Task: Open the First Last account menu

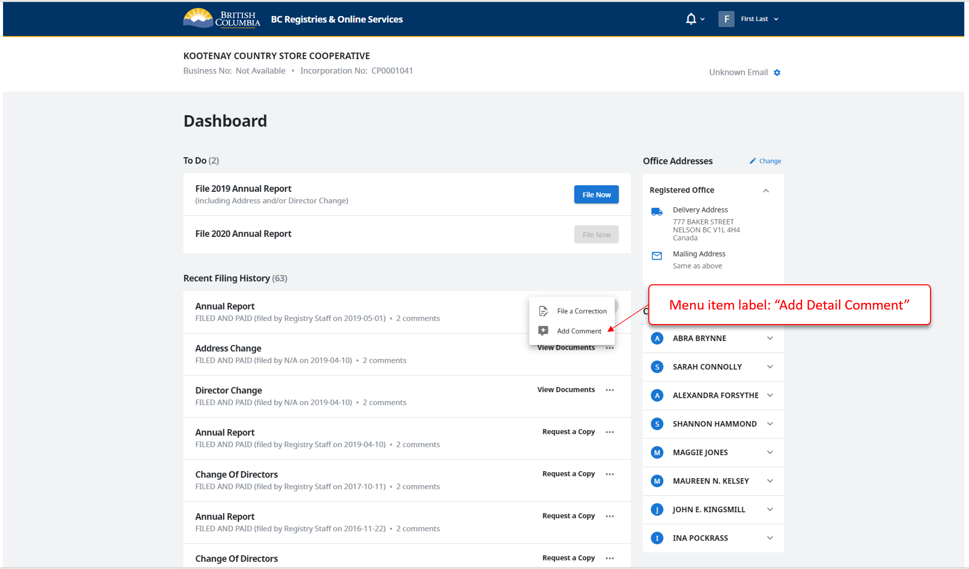Action: (759, 19)
